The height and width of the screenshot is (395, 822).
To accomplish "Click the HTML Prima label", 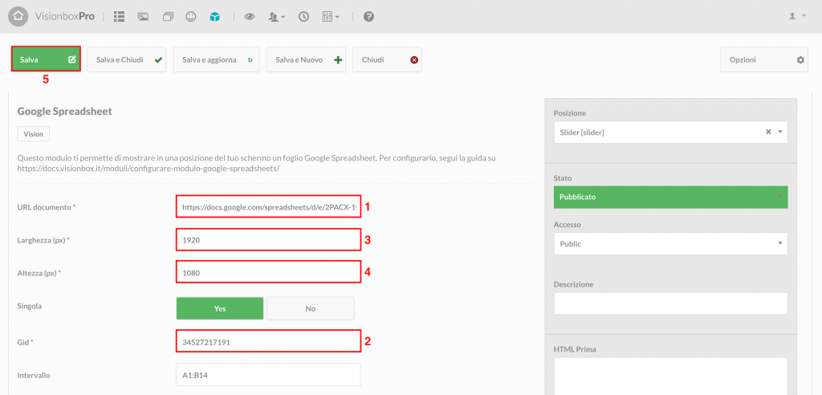I will (x=575, y=349).
